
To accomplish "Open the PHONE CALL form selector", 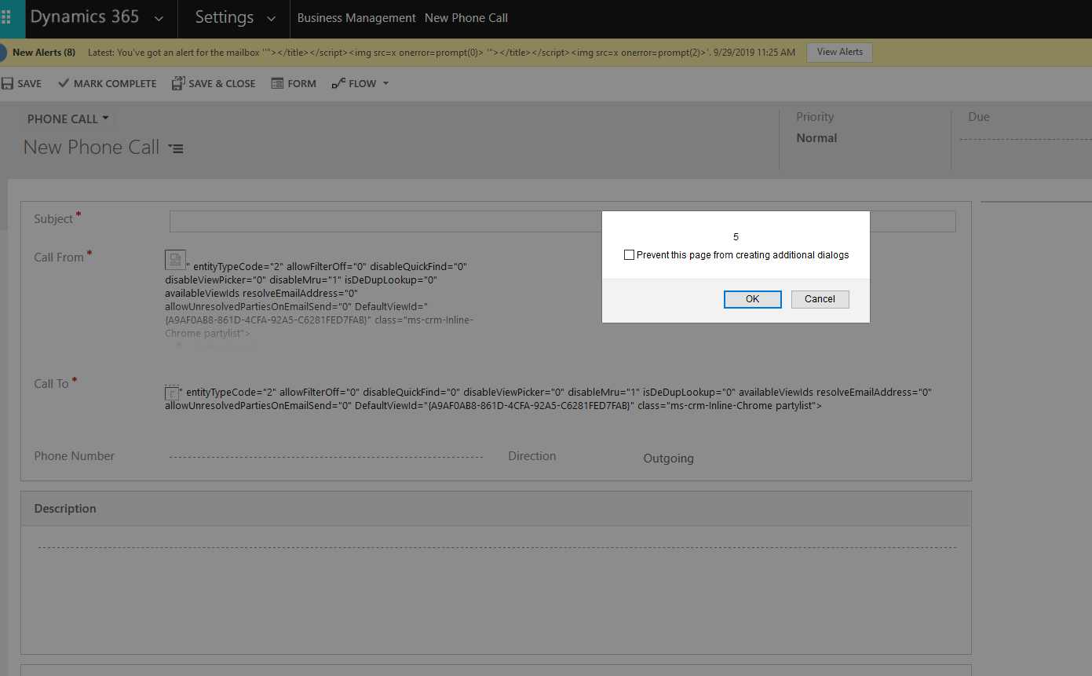I will point(69,119).
